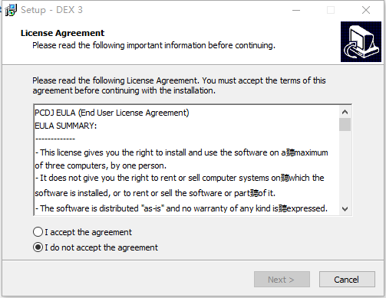The image size is (386, 298).
Task: Click the Next > button
Action: [282, 280]
